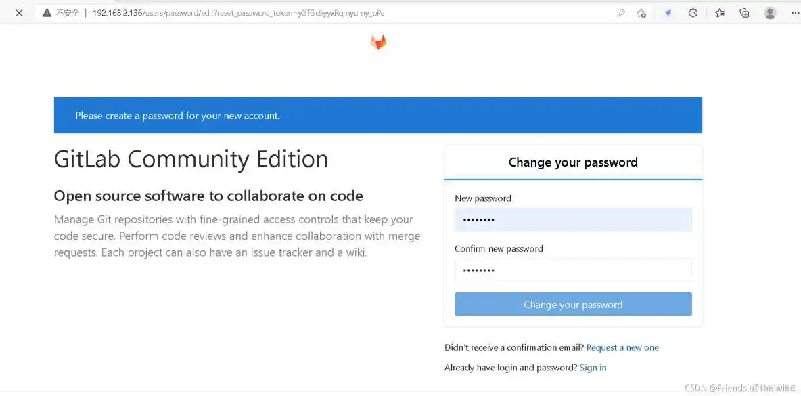Click the GitLab fox logo
The height and width of the screenshot is (396, 801).
click(x=378, y=43)
